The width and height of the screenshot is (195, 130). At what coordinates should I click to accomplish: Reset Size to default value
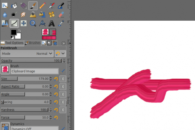(56, 79)
